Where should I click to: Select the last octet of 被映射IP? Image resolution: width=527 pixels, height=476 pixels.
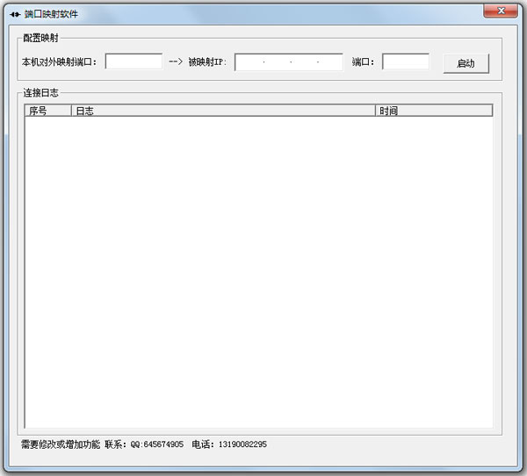(329, 62)
